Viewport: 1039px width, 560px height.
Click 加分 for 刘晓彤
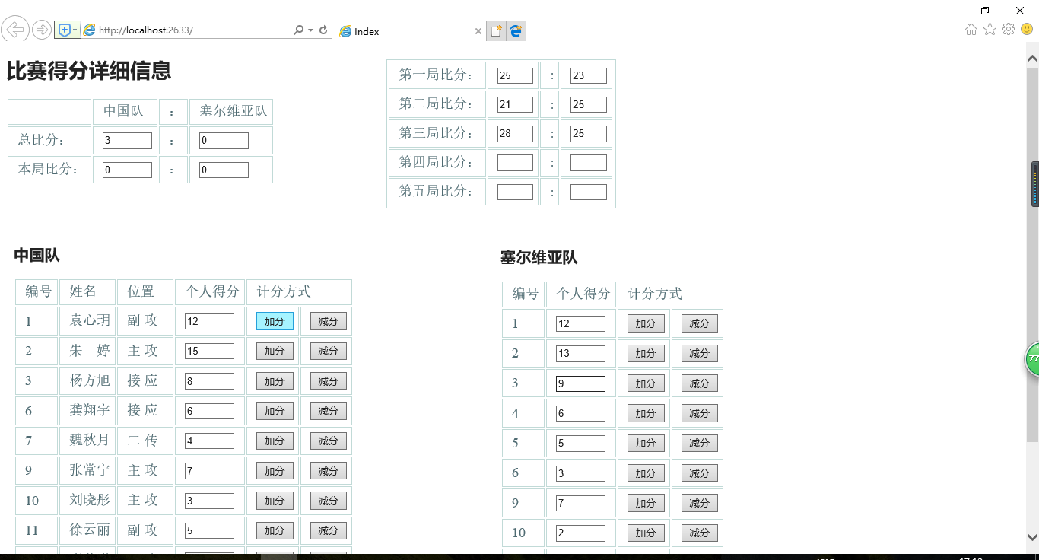(275, 501)
